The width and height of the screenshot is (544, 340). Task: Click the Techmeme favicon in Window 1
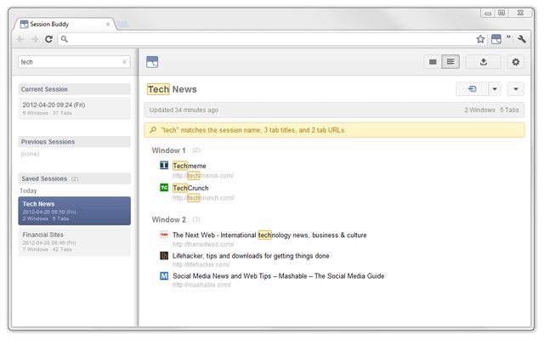click(164, 165)
